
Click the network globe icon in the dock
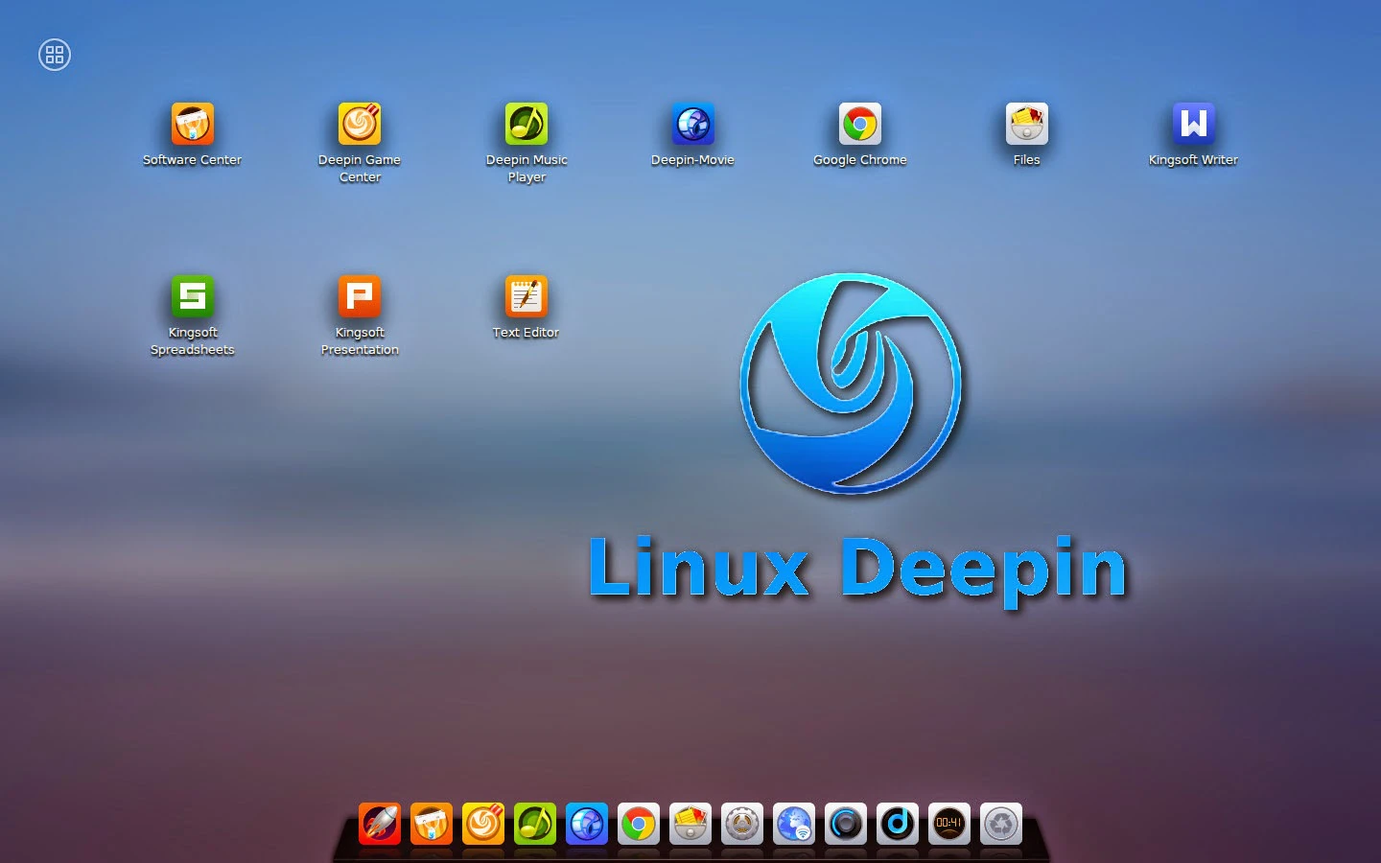click(794, 824)
